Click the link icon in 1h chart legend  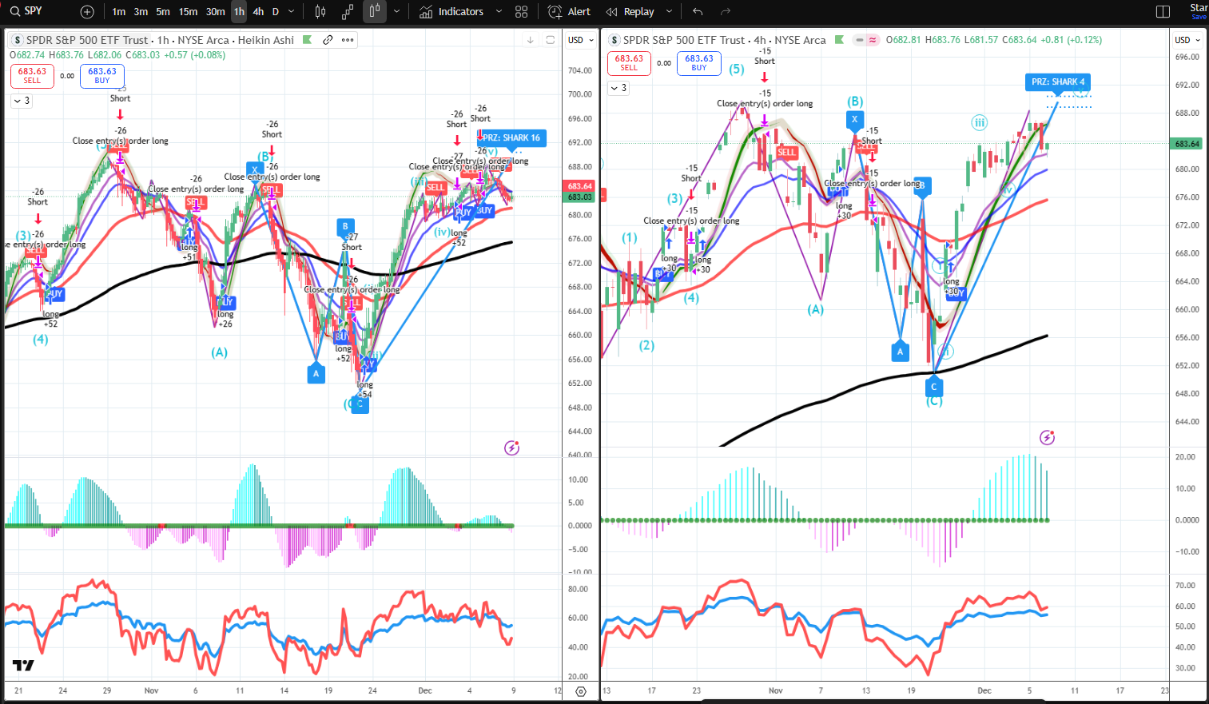(x=328, y=40)
